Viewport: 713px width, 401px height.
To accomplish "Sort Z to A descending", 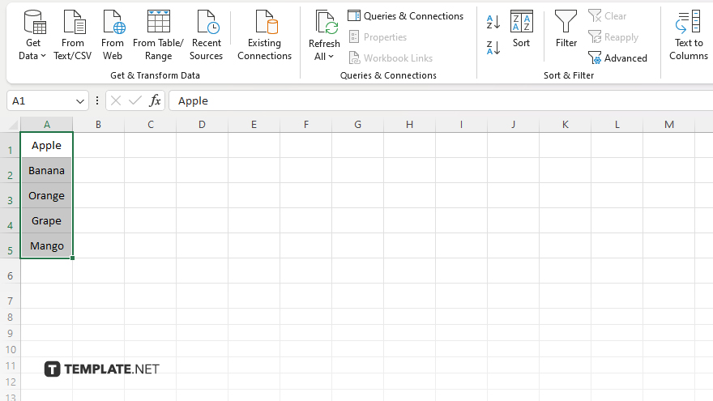I will click(493, 47).
